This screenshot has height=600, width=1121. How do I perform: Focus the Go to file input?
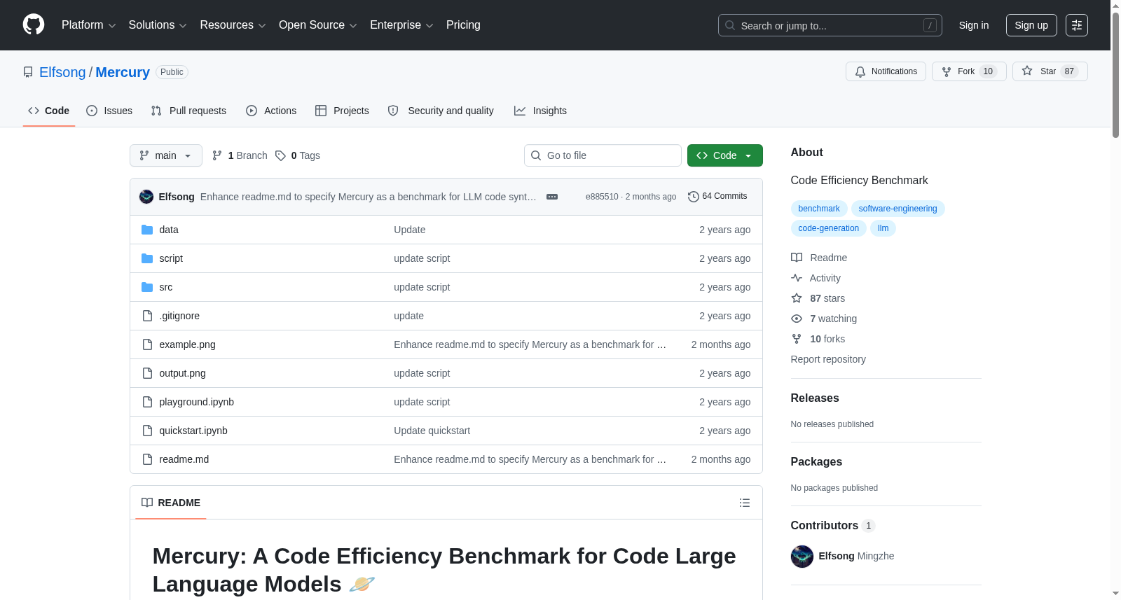[603, 155]
